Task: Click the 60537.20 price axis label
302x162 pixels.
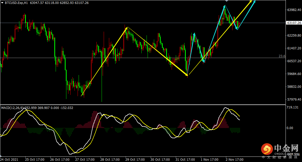Action: pyautogui.click(x=294, y=61)
